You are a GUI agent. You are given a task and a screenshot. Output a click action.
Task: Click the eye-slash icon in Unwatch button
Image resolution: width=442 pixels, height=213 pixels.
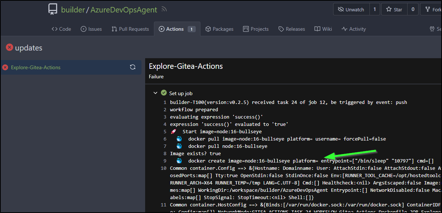[340, 10]
